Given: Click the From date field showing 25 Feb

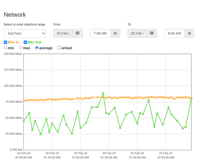Looking at the screenshot, I should pyautogui.click(x=63, y=33).
